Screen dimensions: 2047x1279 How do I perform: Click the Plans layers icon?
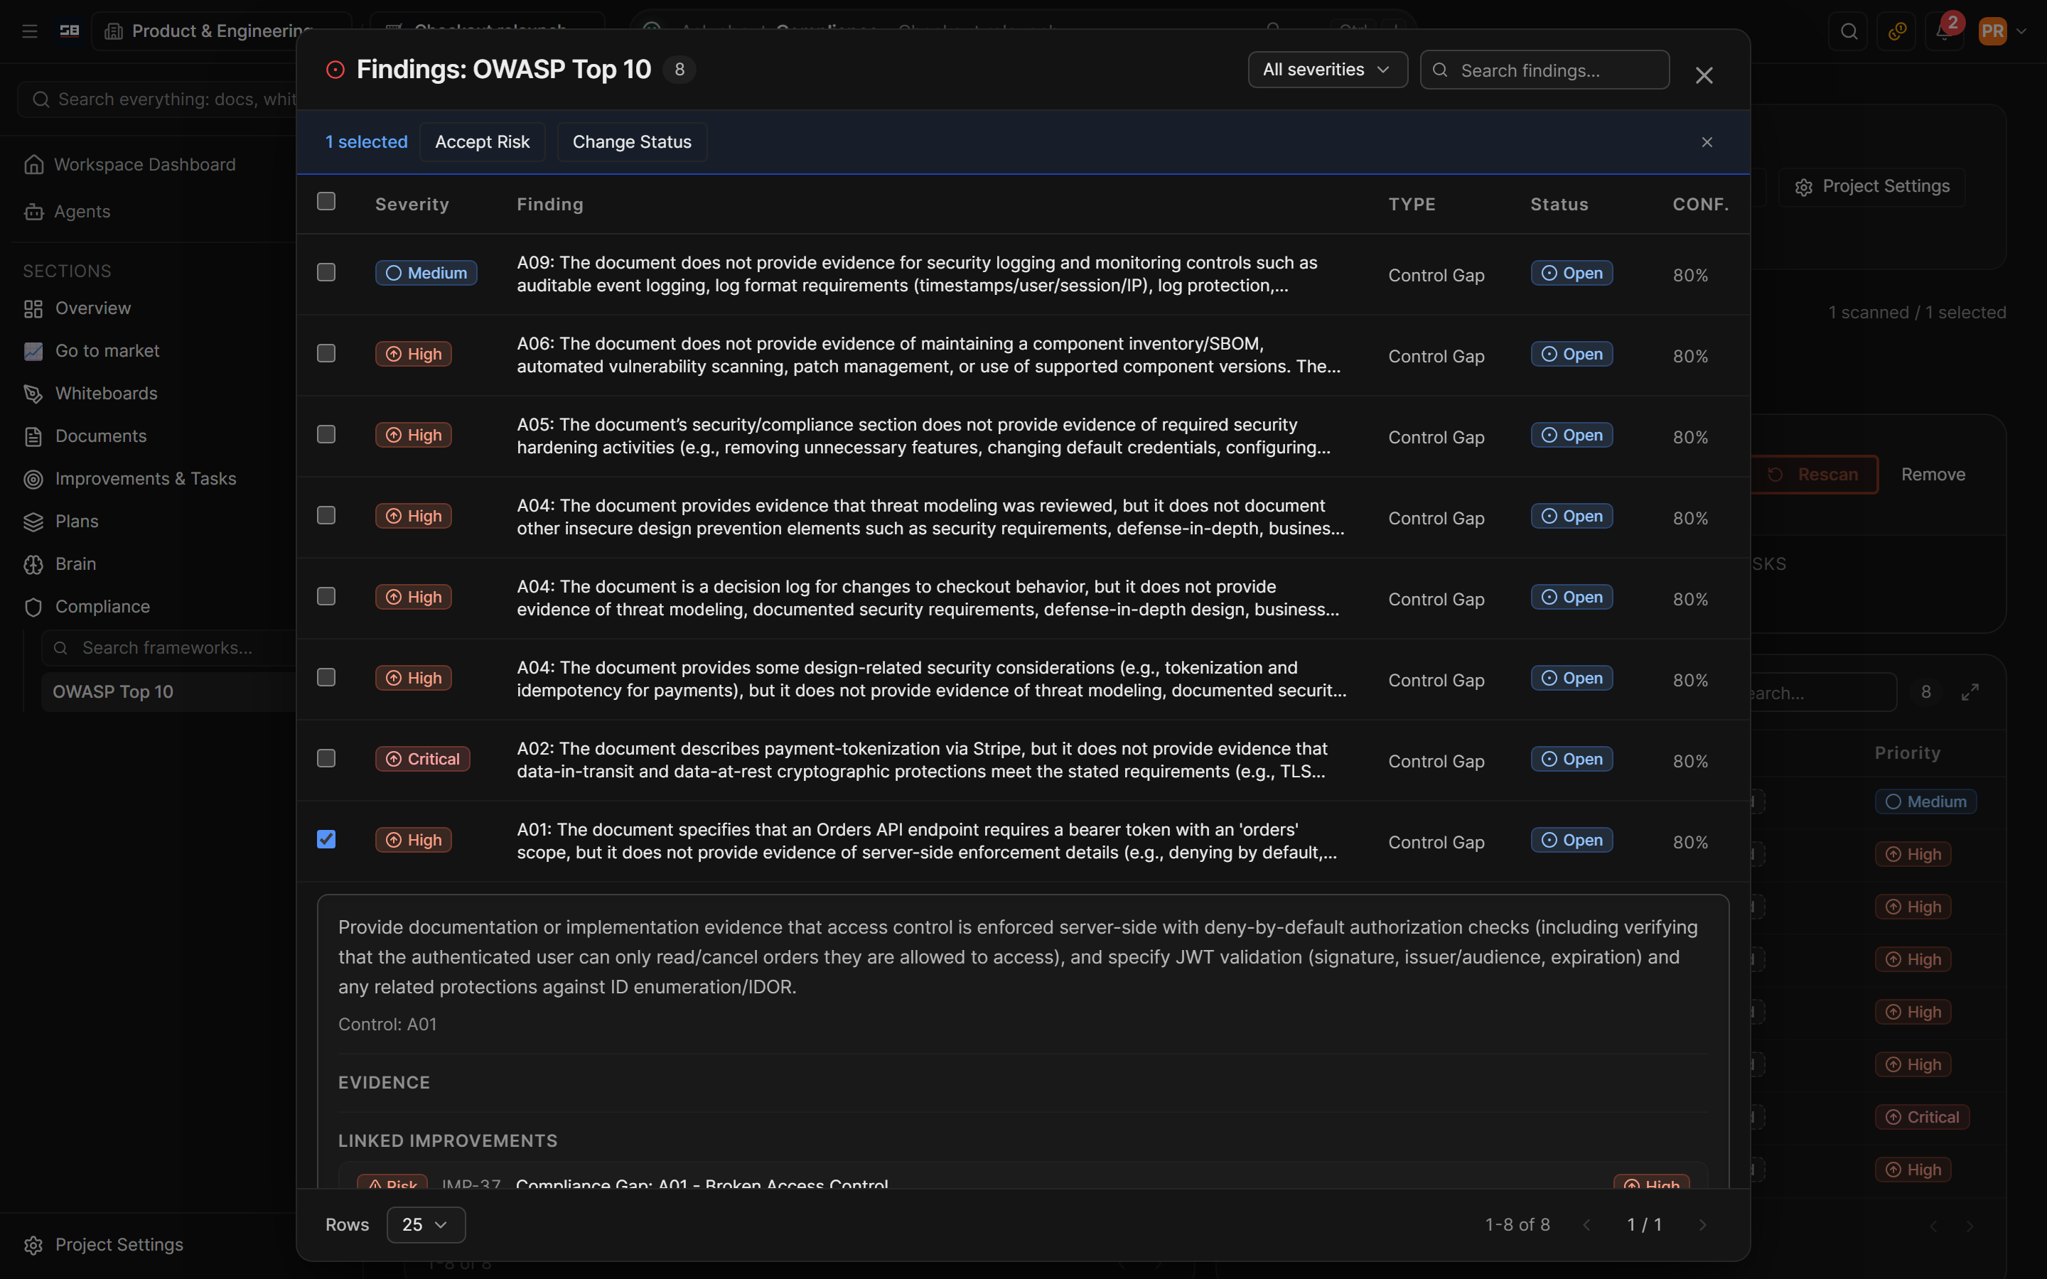coord(33,522)
